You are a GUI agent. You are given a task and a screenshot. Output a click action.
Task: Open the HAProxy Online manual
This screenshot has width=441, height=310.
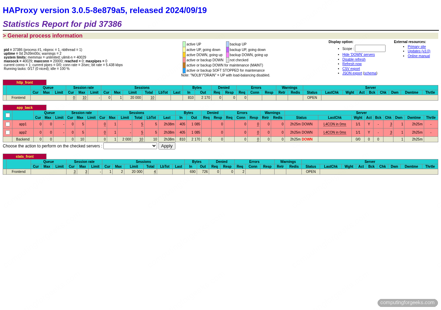[418, 56]
